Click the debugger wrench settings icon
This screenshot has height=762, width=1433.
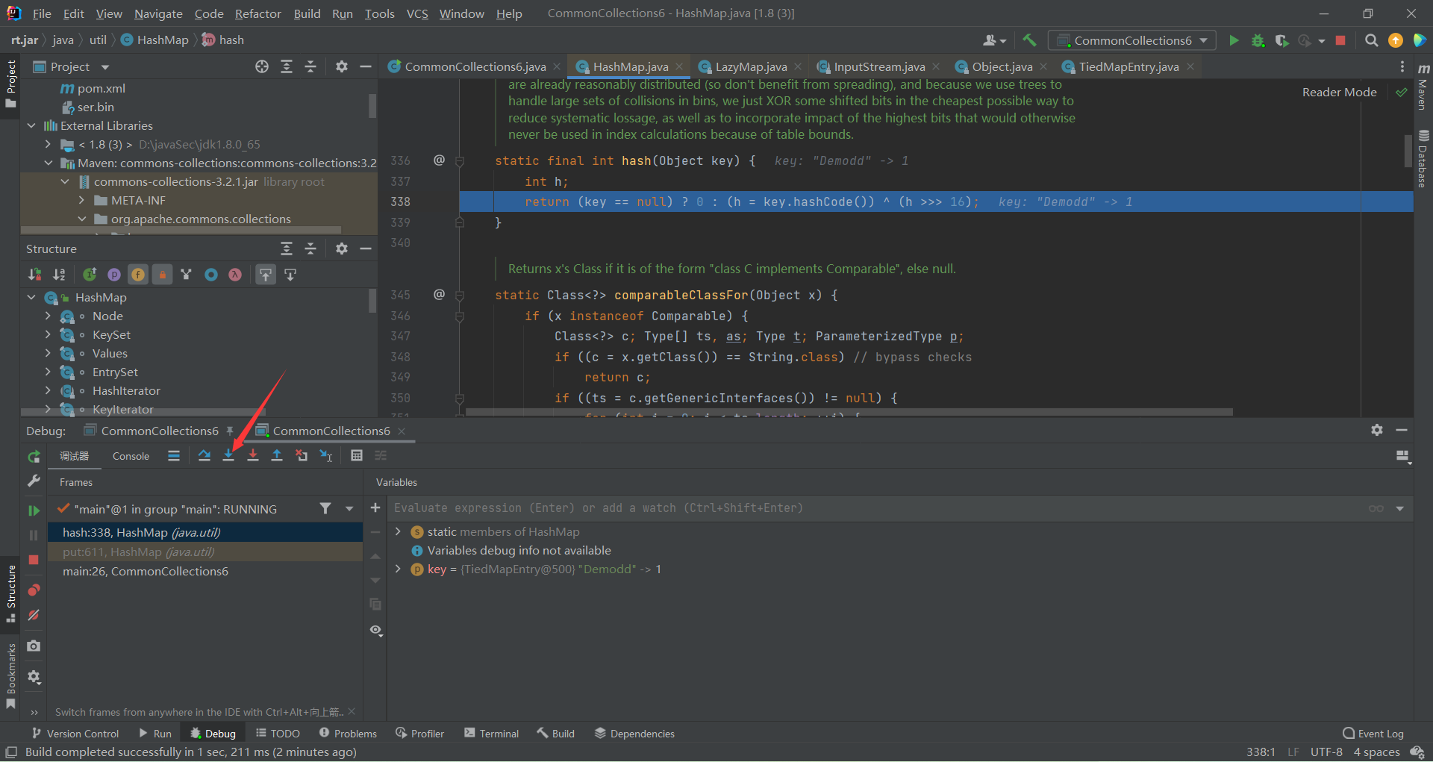34,481
